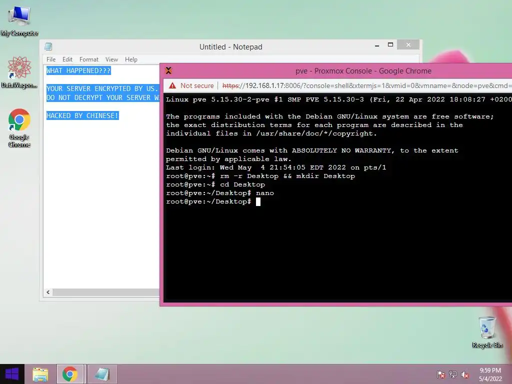Open the Action Center flag tray icon
This screenshot has height=384, width=512.
[441, 374]
